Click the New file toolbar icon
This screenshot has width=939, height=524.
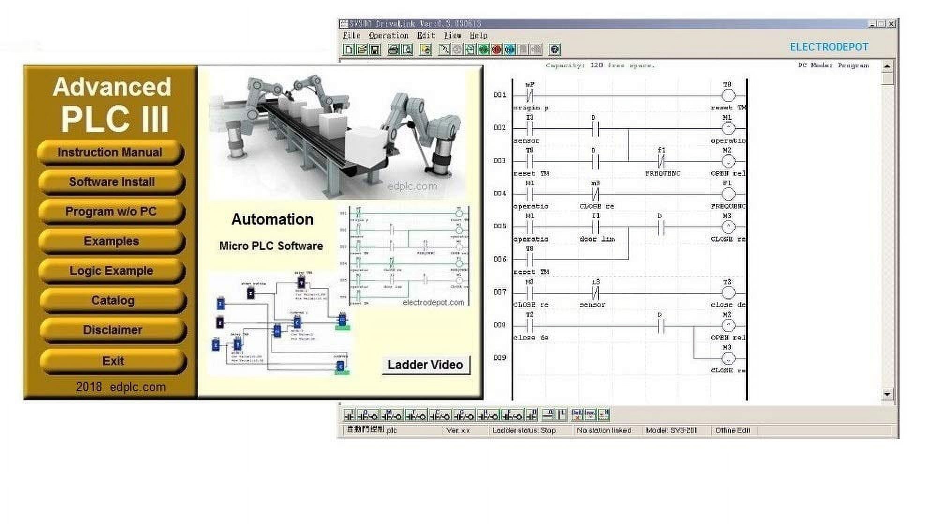pos(349,50)
